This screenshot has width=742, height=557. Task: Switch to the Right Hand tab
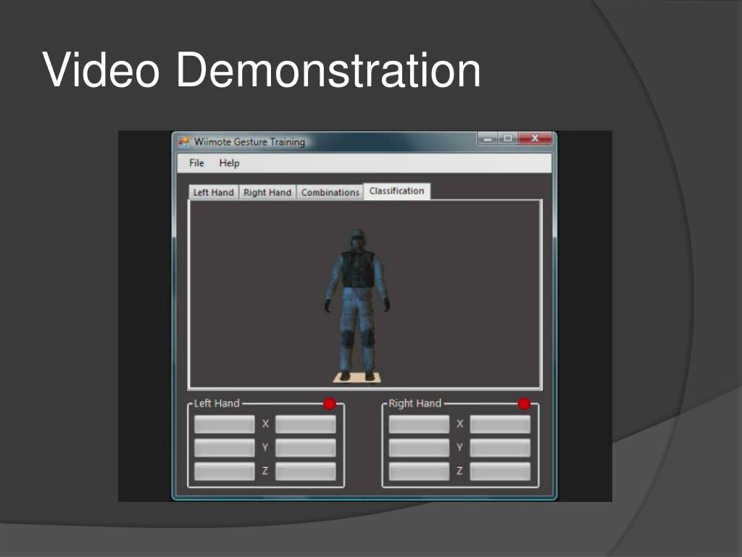pyautogui.click(x=267, y=192)
